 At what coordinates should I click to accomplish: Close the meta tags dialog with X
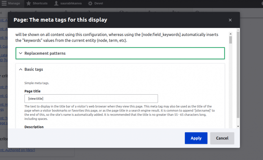230,20
